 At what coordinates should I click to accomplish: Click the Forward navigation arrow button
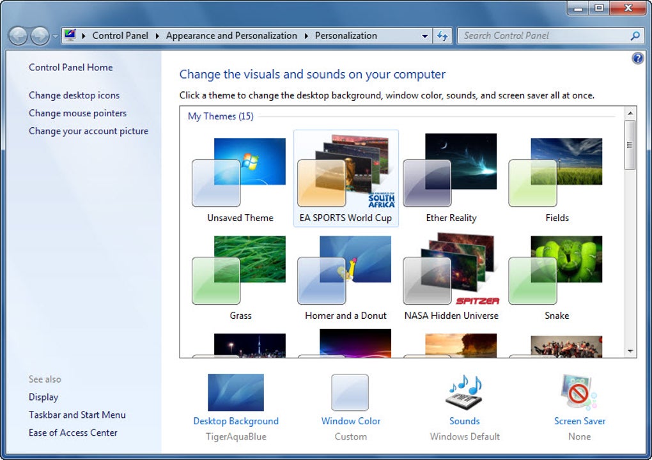[x=40, y=36]
